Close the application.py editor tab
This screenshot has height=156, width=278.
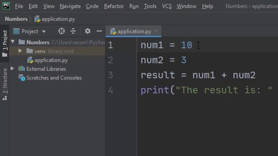click(x=156, y=31)
